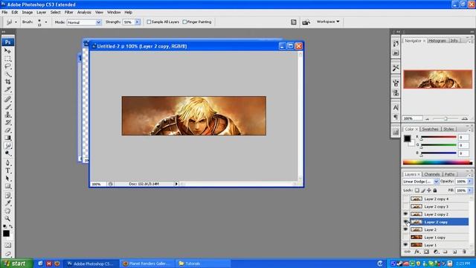Select the Zoom magnifier tool
The width and height of the screenshot is (476, 268).
tap(7, 218)
